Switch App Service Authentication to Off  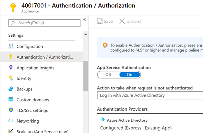(x=108, y=74)
